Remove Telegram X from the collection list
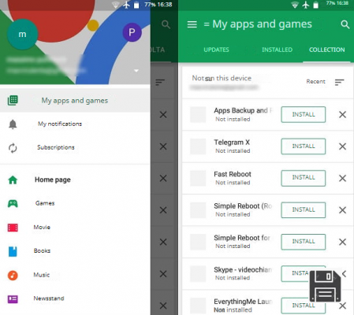354x315 pixels. click(x=342, y=146)
